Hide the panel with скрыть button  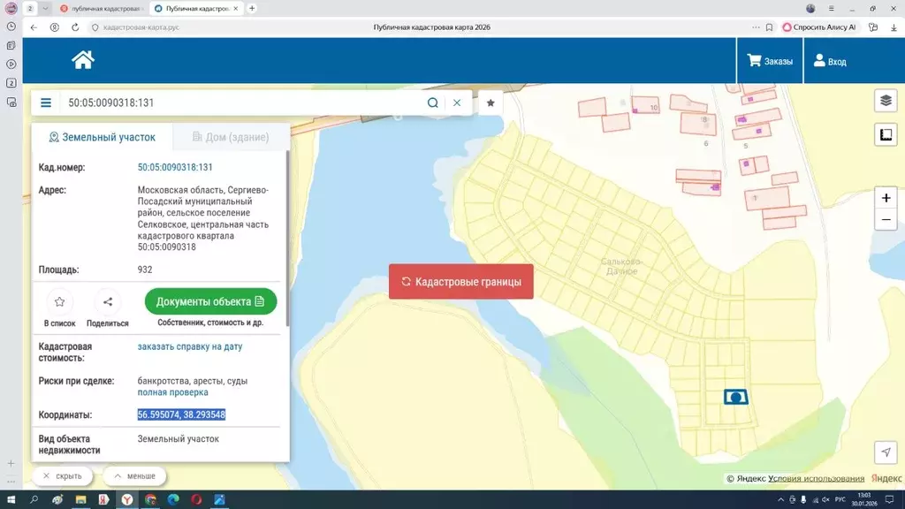(x=62, y=476)
